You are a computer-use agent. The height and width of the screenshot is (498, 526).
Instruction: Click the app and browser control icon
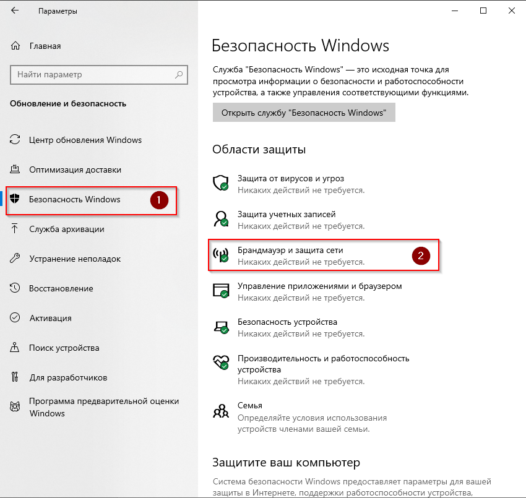[x=221, y=290]
